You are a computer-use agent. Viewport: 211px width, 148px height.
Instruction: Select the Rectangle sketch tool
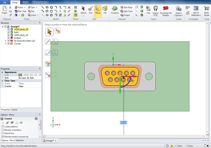(x=47, y=7)
